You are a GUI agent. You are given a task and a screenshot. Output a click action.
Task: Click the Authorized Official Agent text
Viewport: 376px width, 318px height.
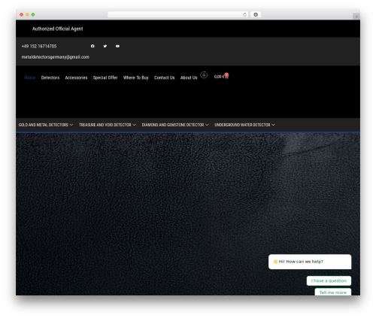[x=57, y=29]
